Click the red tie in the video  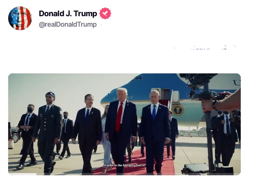point(119,117)
